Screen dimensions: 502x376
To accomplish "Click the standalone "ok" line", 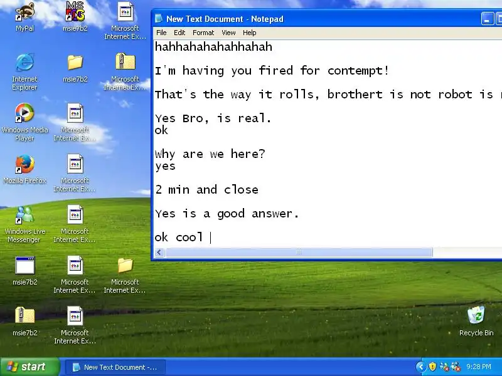I will pyautogui.click(x=161, y=130).
